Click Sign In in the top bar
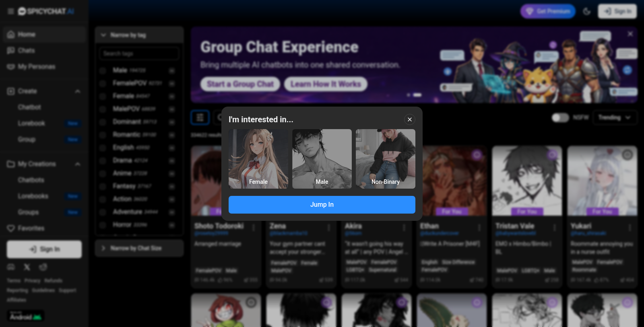This screenshot has height=327, width=644. pyautogui.click(x=617, y=11)
